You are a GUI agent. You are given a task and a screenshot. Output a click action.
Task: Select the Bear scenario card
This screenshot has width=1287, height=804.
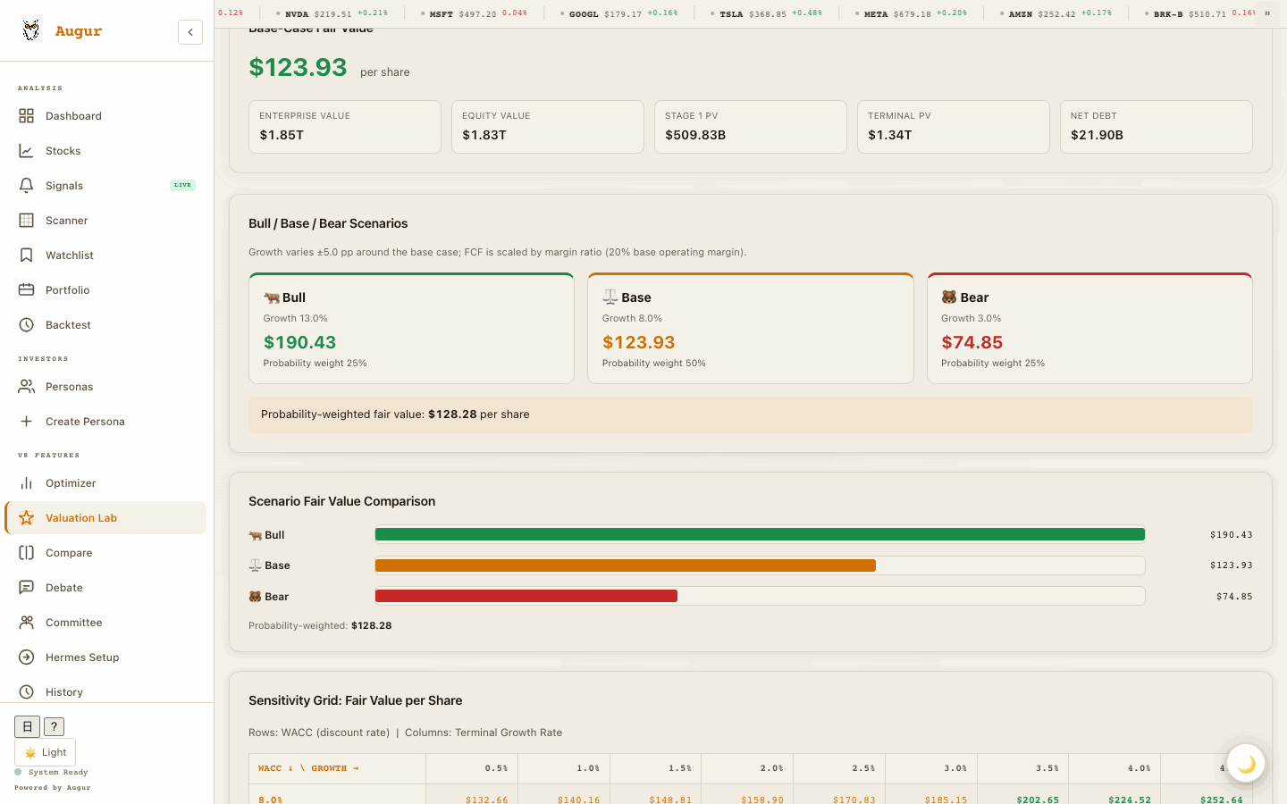[1089, 328]
